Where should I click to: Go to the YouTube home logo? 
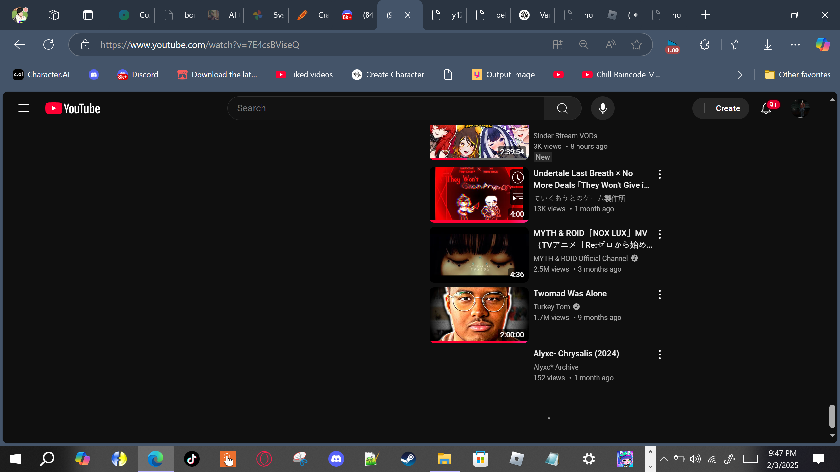73,108
